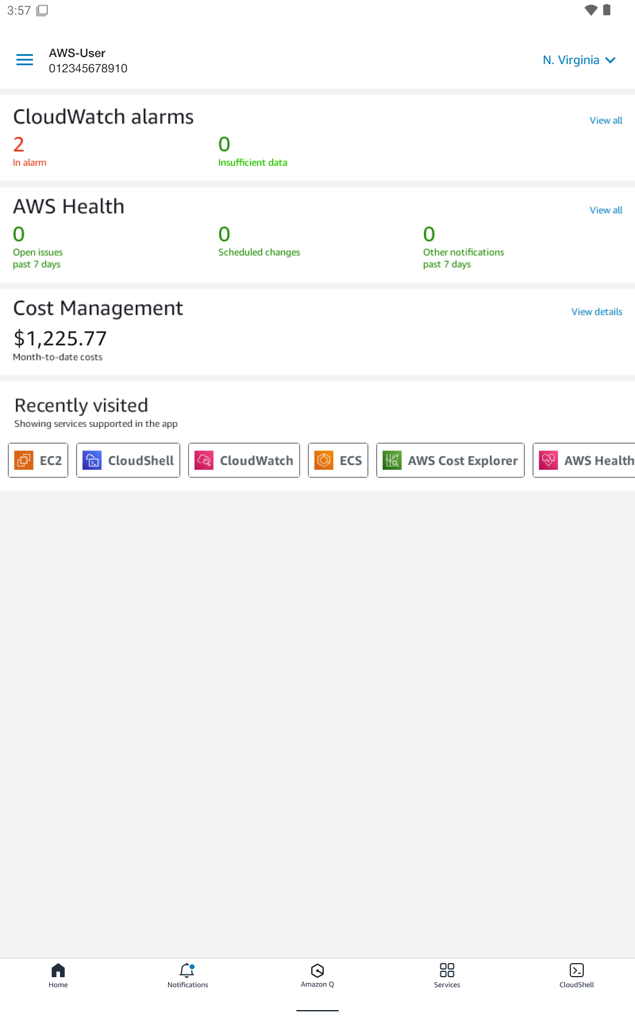Open the hamburger navigation menu

25,60
